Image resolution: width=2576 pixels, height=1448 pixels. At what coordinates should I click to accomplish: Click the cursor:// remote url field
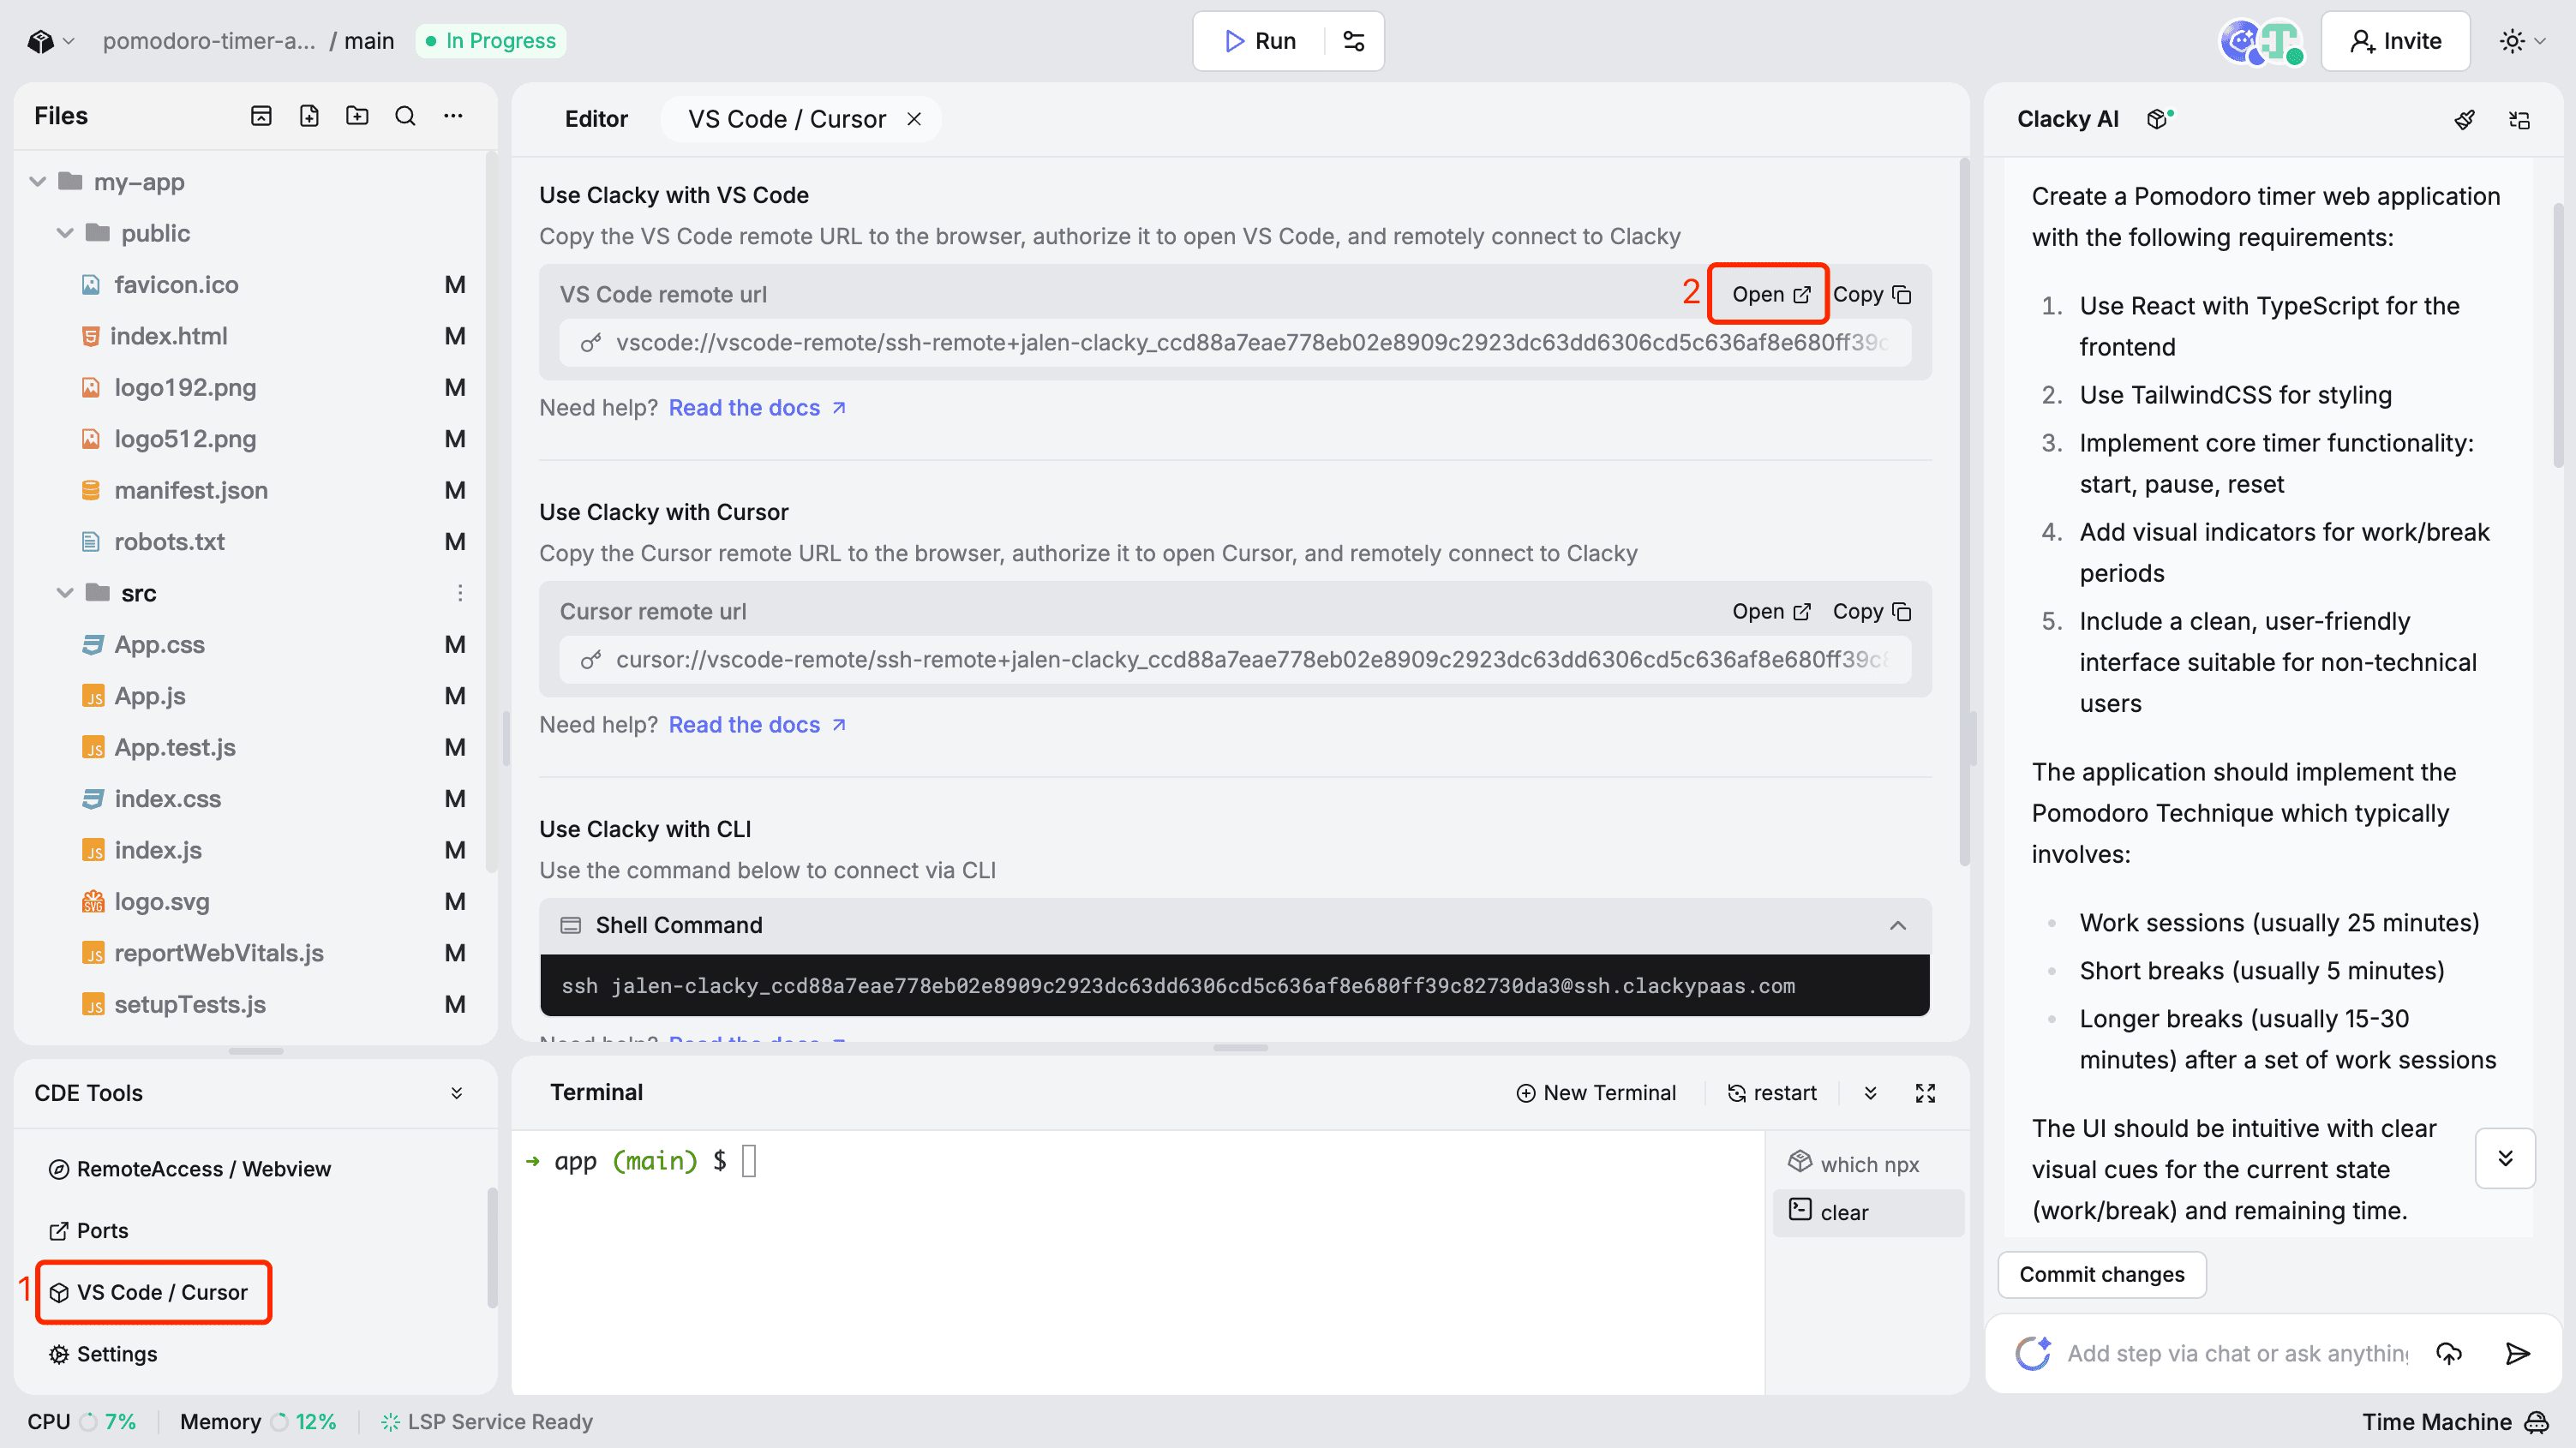(1235, 659)
